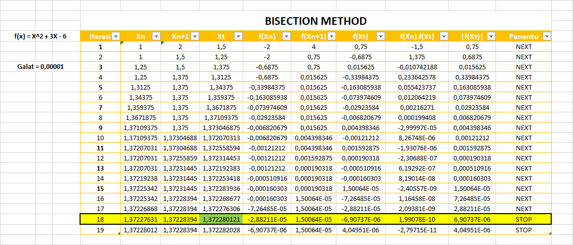Click the Galat = 0,00001 cell
The image size is (573, 245).
[40, 67]
